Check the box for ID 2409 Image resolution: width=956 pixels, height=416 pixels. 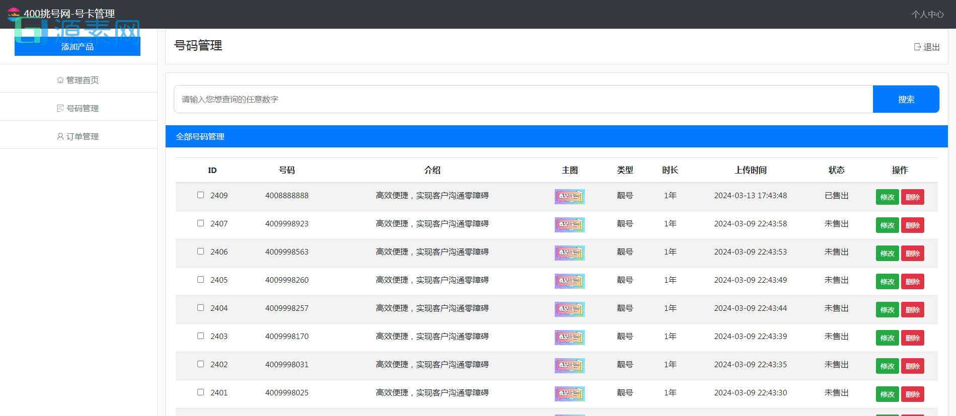click(x=200, y=195)
